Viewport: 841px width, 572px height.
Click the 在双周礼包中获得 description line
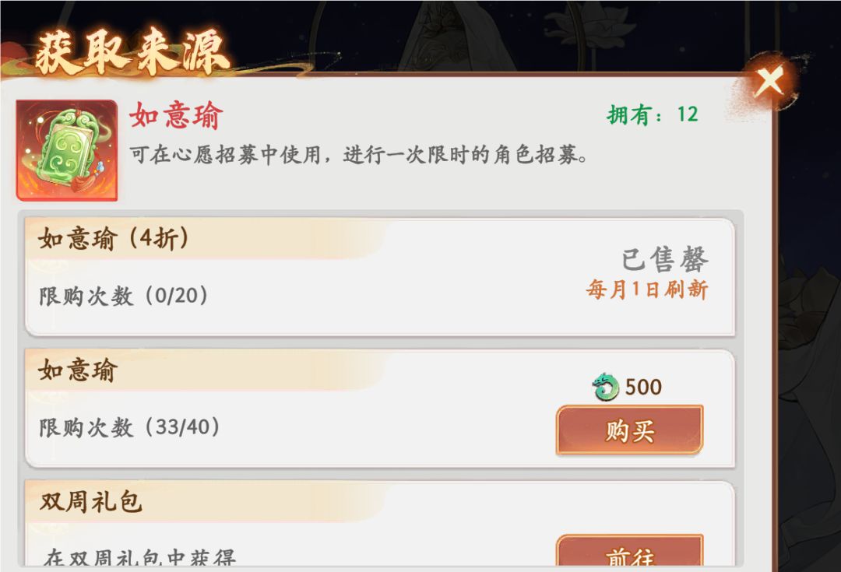coord(140,557)
